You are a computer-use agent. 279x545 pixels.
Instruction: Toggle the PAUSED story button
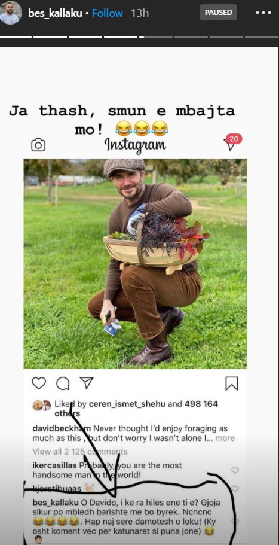218,13
